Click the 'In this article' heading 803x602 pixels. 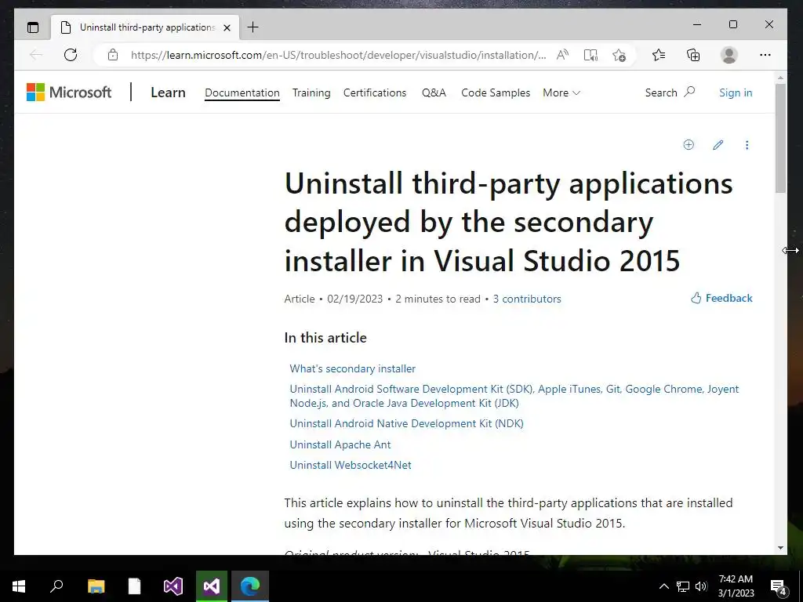click(x=325, y=338)
